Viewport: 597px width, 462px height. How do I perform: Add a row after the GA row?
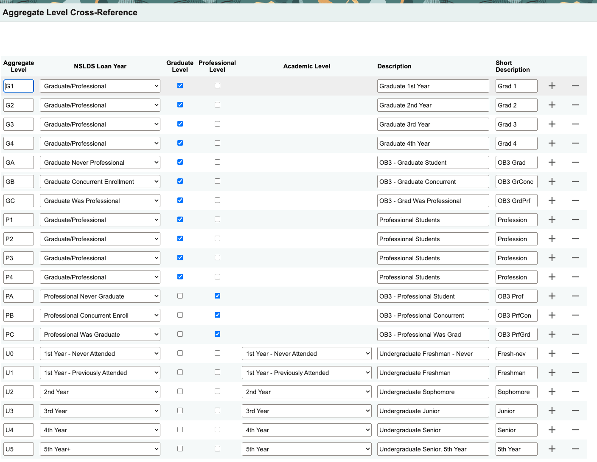click(x=552, y=162)
